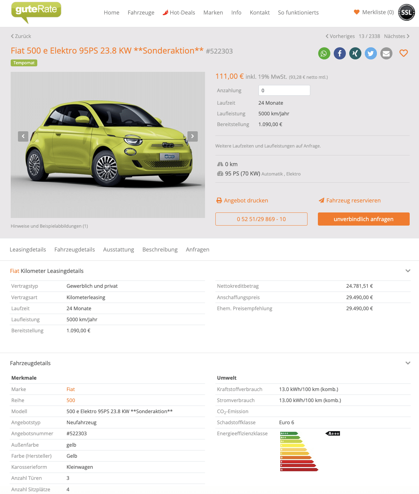Open the Kontakt page
419x494 pixels.
pos(260,12)
